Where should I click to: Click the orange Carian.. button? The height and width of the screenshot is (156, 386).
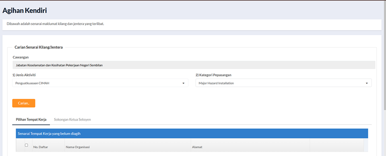click(x=24, y=103)
